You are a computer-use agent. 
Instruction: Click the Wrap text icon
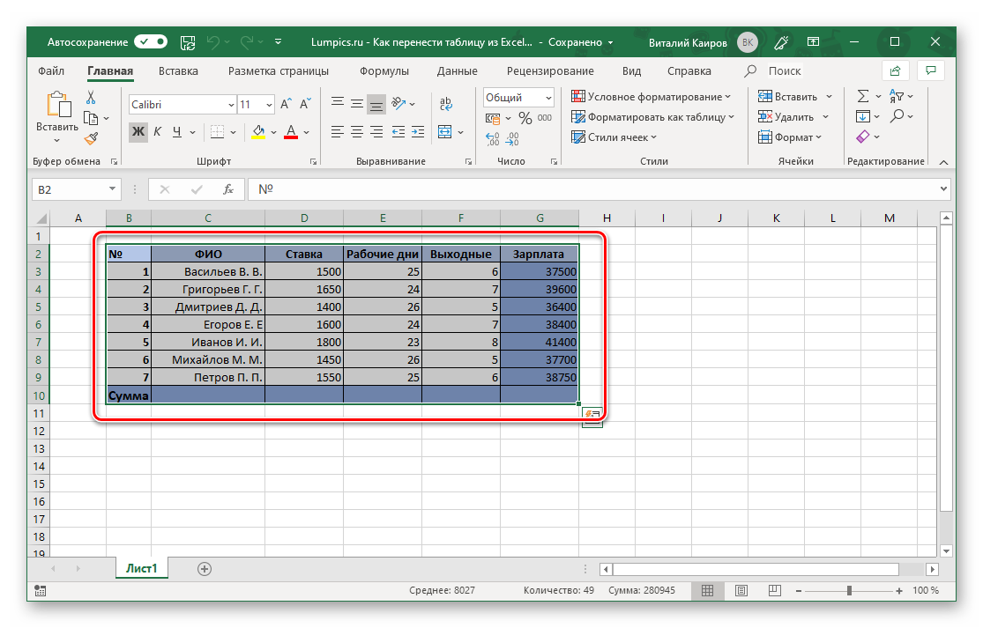click(446, 103)
